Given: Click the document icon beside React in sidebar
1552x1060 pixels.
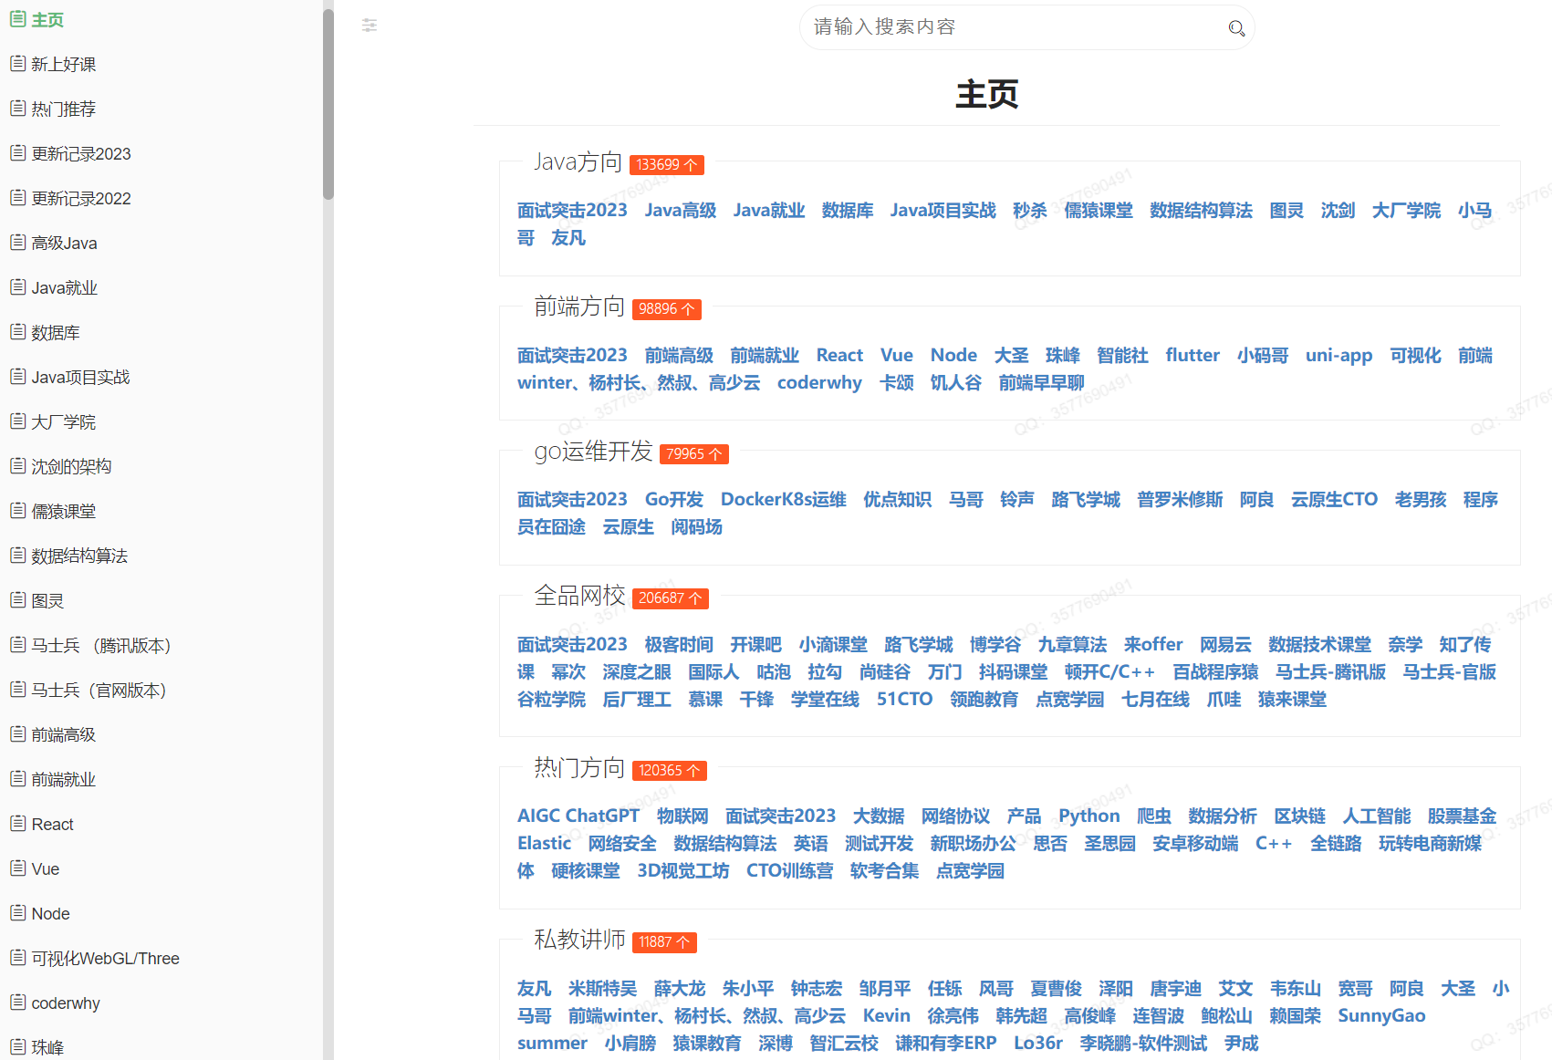Looking at the screenshot, I should click(x=17, y=824).
